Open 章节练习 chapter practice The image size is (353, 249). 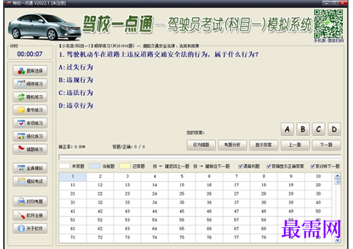(30, 110)
